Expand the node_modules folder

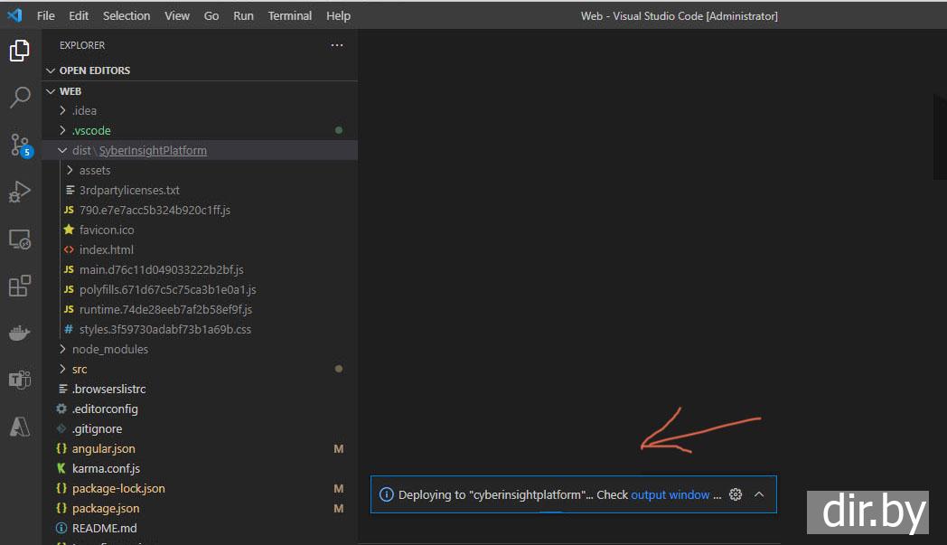coord(109,349)
